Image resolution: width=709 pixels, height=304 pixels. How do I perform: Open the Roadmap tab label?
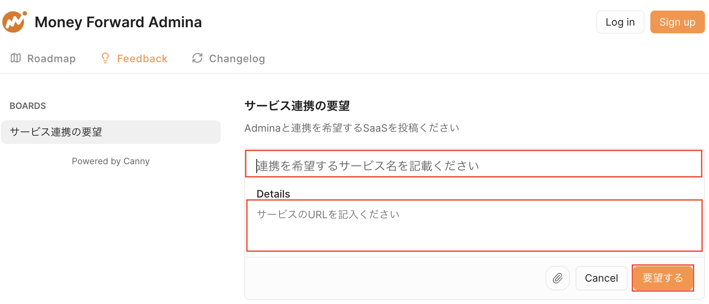click(x=51, y=59)
